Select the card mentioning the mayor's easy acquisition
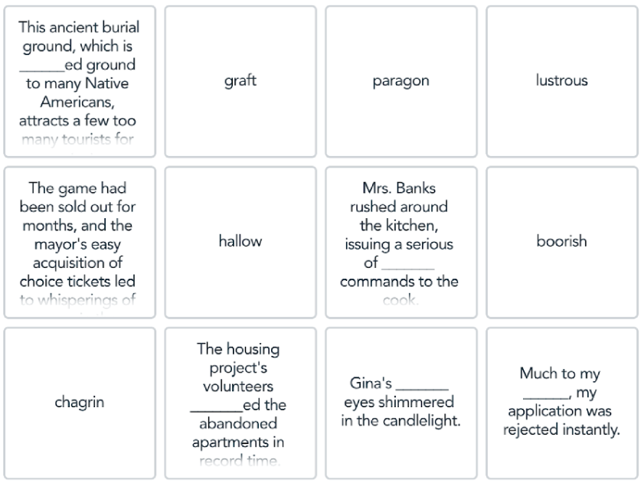 click(79, 241)
